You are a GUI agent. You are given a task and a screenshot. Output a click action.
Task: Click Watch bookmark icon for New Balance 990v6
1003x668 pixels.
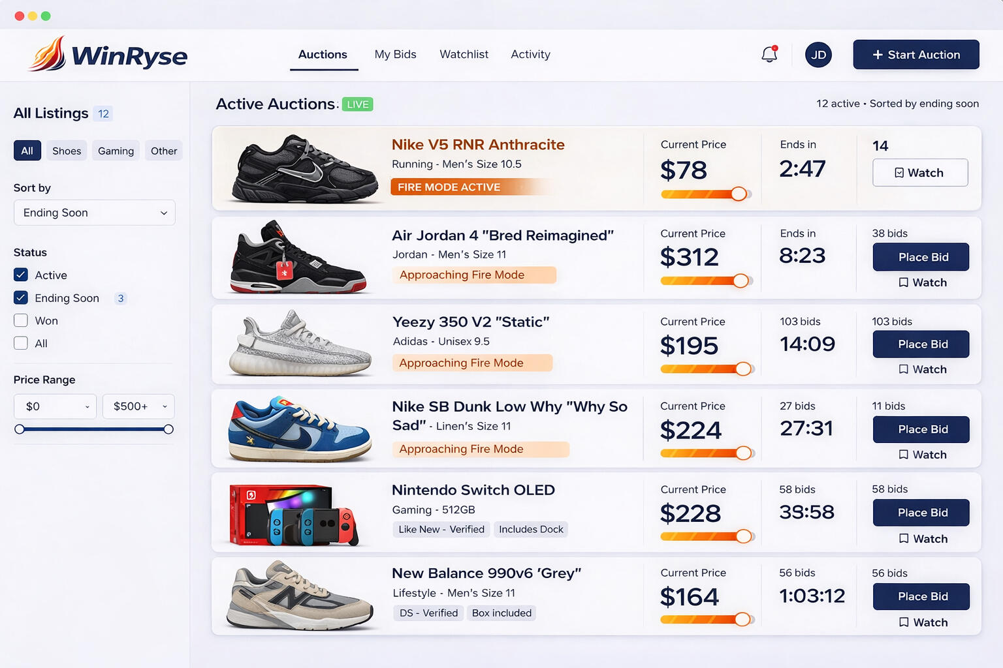click(904, 622)
